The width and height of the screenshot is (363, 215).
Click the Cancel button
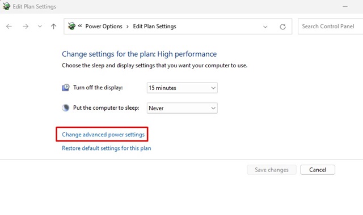pyautogui.click(x=318, y=170)
